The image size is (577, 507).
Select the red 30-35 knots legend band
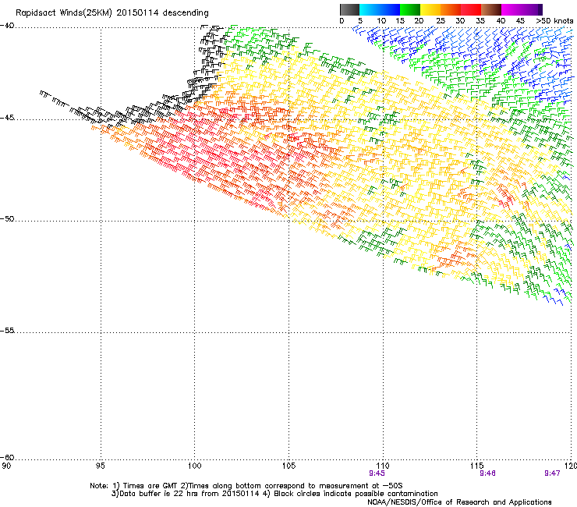point(471,9)
